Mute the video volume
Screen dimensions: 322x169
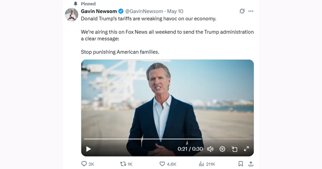pyautogui.click(x=210, y=149)
